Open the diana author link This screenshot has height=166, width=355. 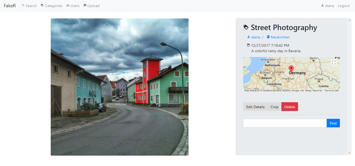[x=256, y=37]
